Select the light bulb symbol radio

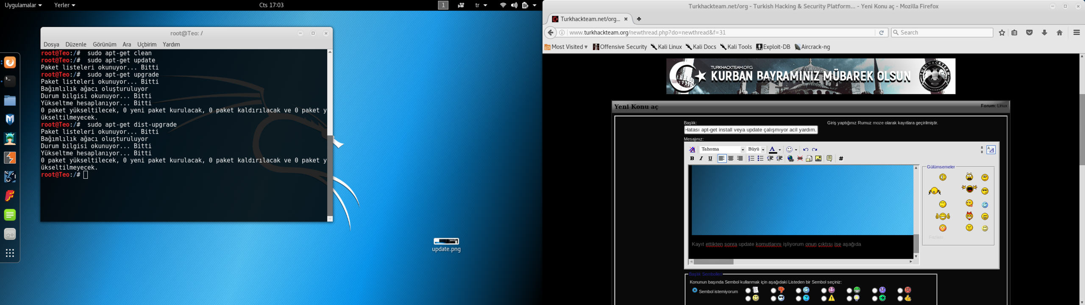click(x=849, y=299)
